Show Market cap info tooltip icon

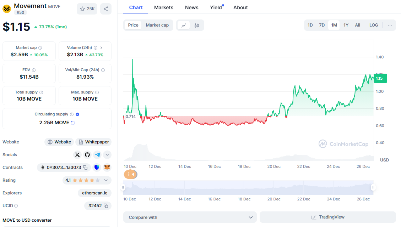coord(40,48)
